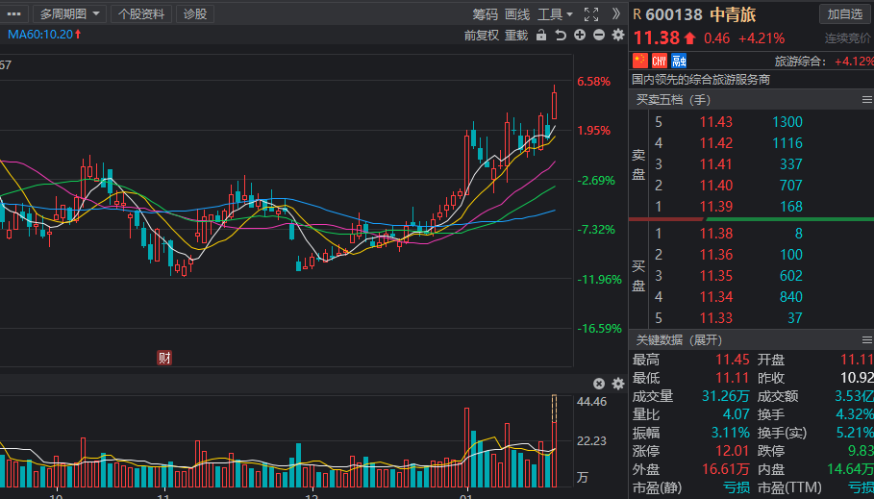The width and height of the screenshot is (874, 499).
Task: Click the 加自选 button
Action: (844, 14)
